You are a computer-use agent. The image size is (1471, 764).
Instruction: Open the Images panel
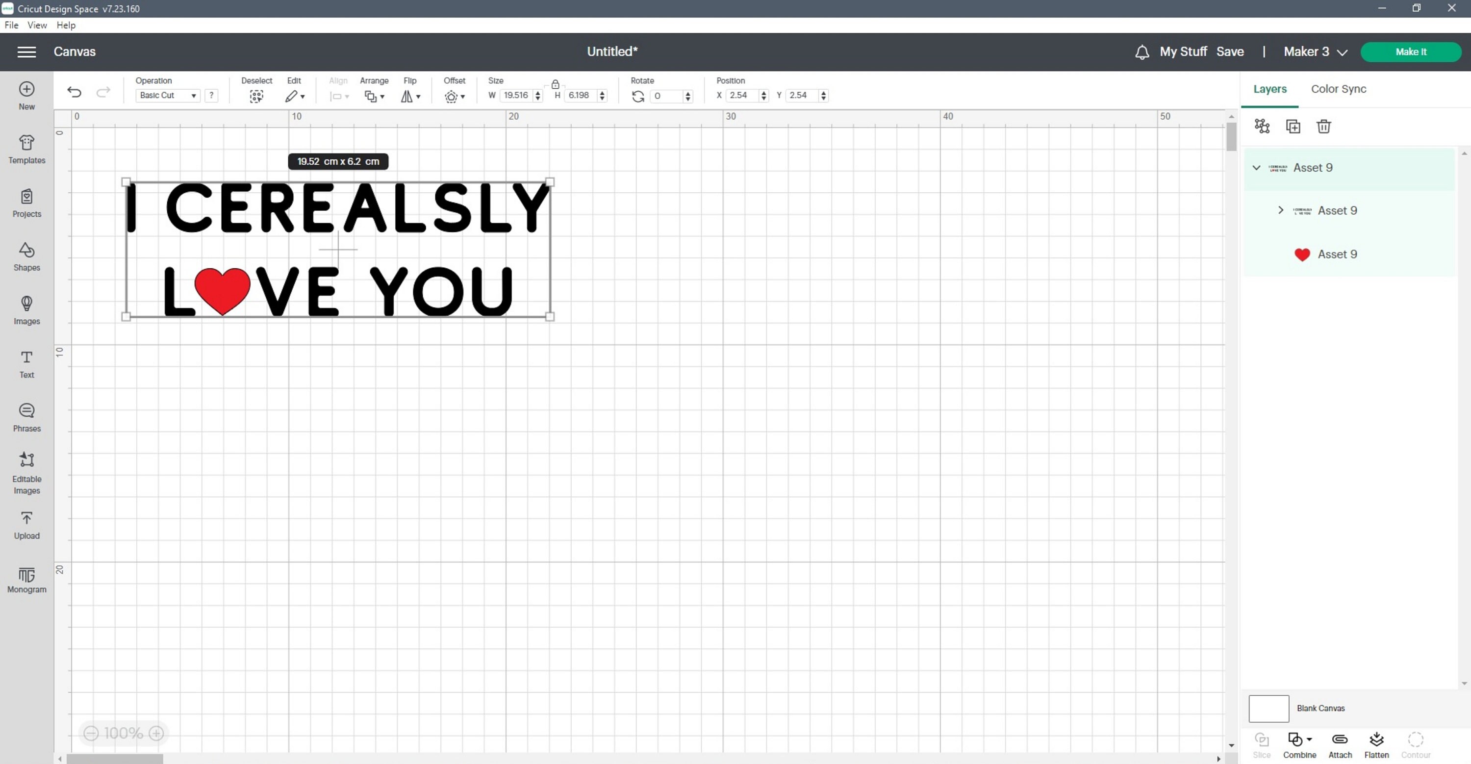tap(26, 310)
